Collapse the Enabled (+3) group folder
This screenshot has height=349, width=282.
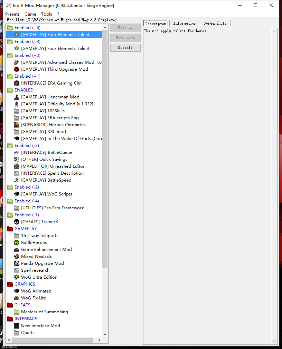[x=10, y=42]
